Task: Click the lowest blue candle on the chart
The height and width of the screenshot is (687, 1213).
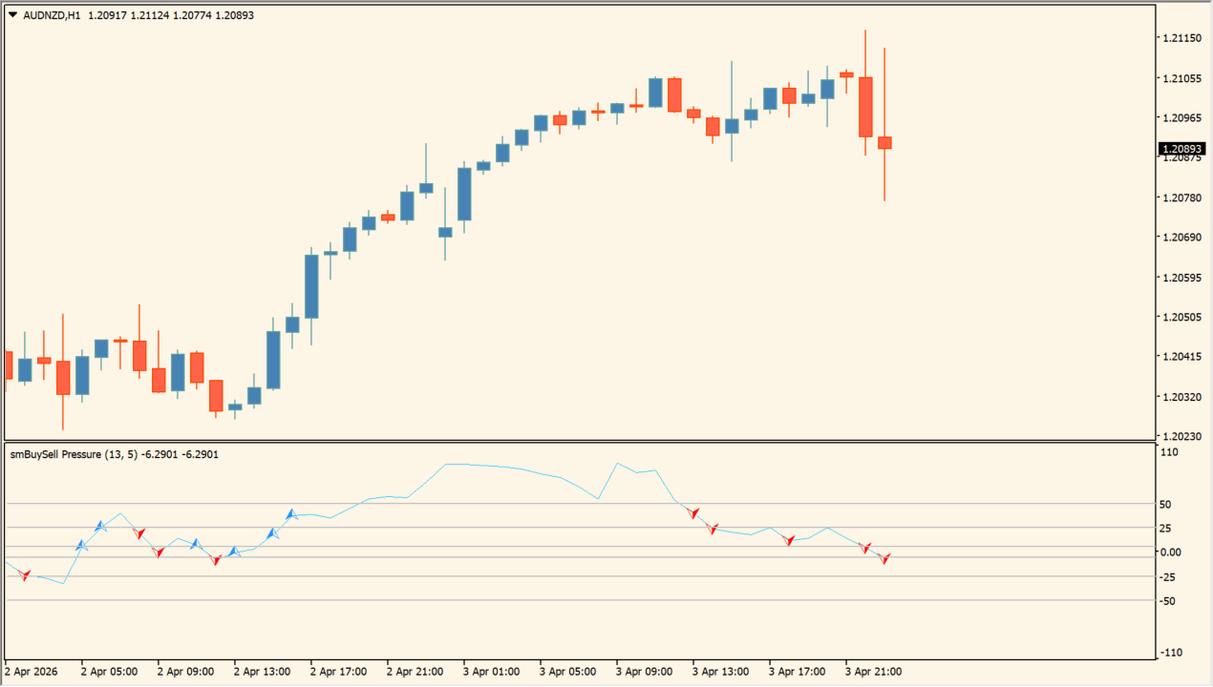Action: pyautogui.click(x=235, y=406)
